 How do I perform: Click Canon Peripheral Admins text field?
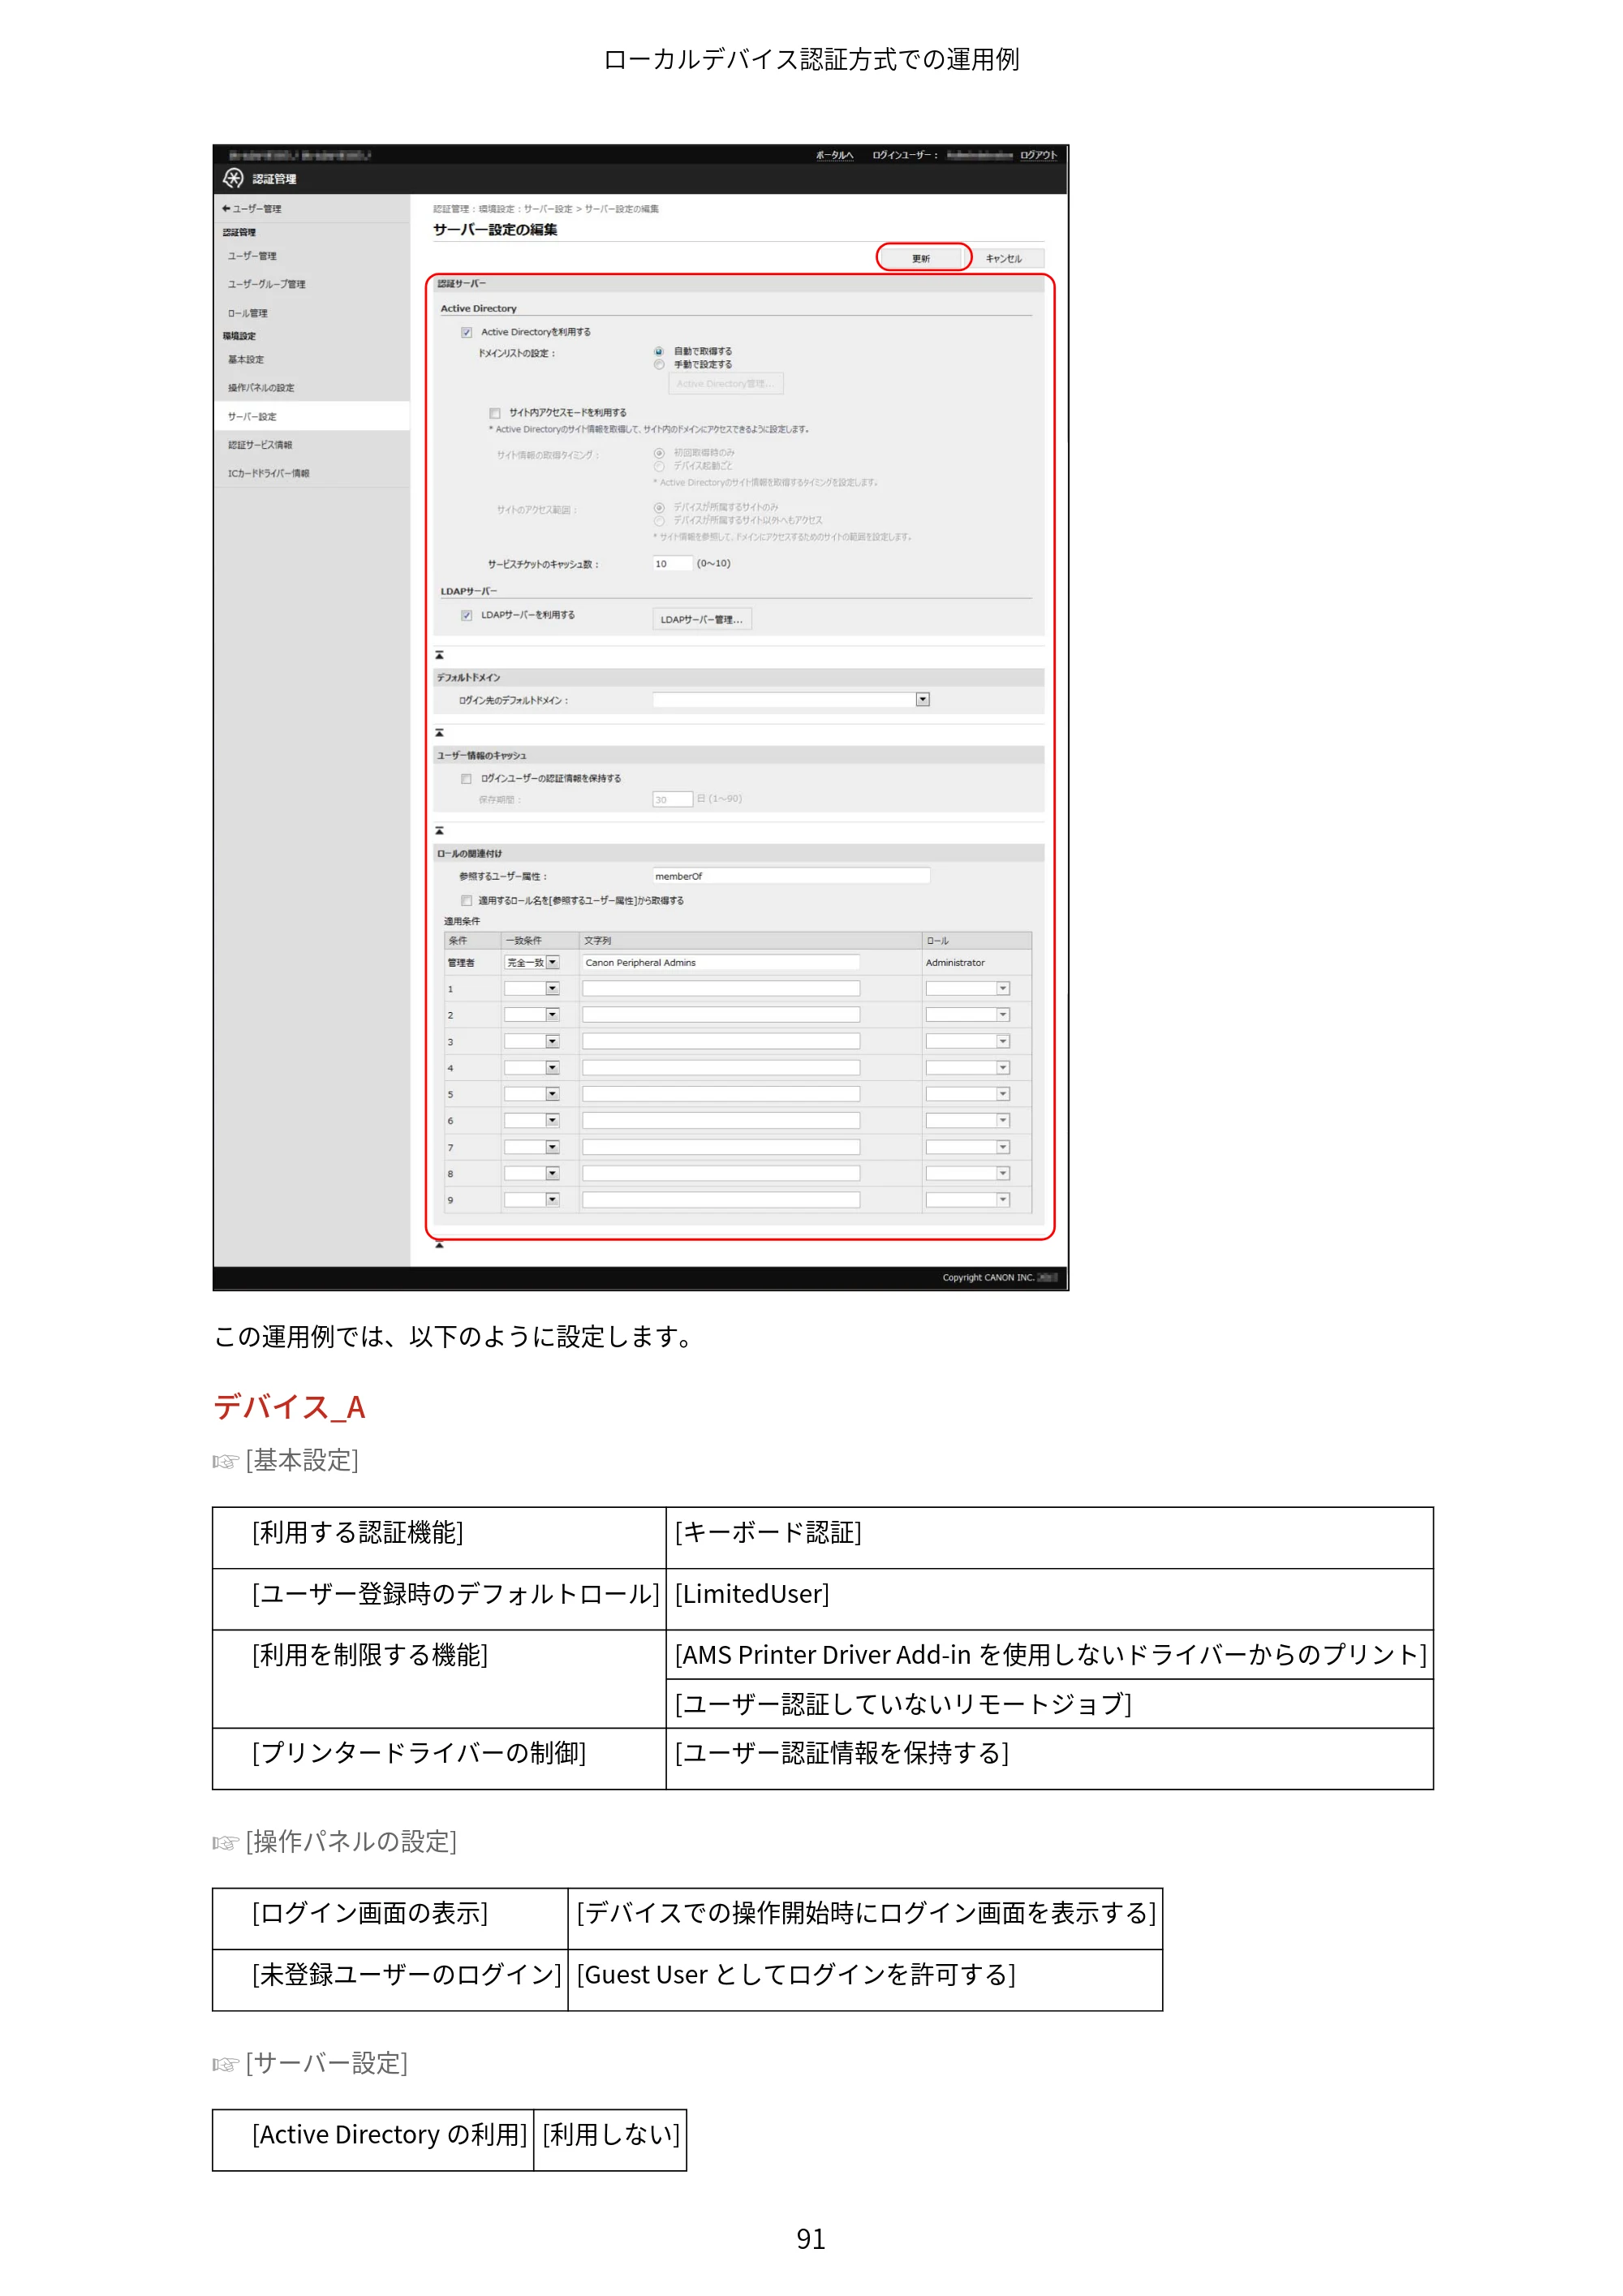coord(721,962)
